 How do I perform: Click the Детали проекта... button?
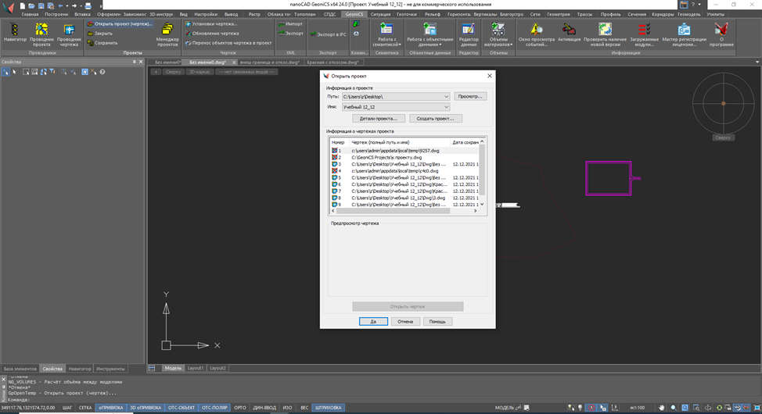(x=378, y=119)
